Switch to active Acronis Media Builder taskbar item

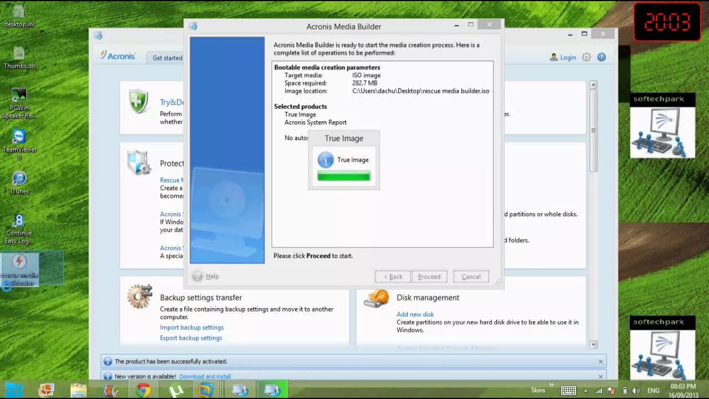[272, 390]
